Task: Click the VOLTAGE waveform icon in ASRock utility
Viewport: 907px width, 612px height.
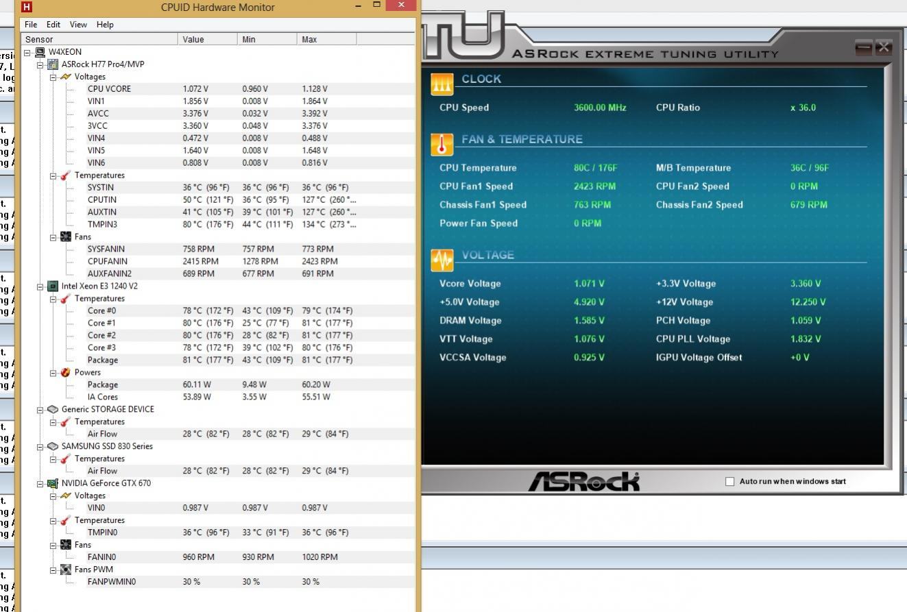Action: (x=442, y=260)
